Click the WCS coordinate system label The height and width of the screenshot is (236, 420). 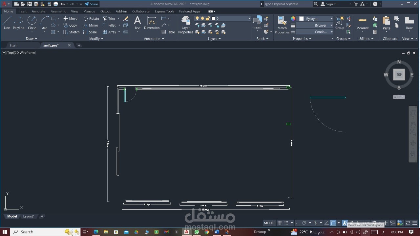click(399, 97)
